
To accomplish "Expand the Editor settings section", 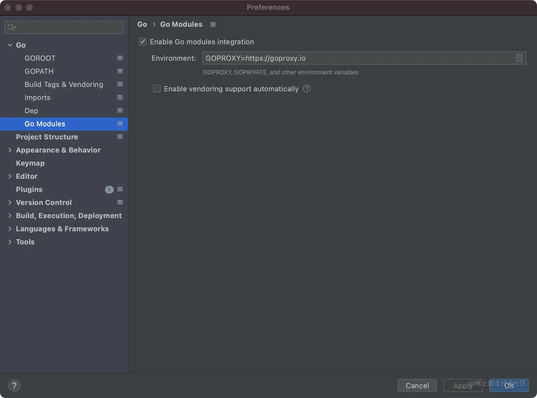I will (10, 176).
